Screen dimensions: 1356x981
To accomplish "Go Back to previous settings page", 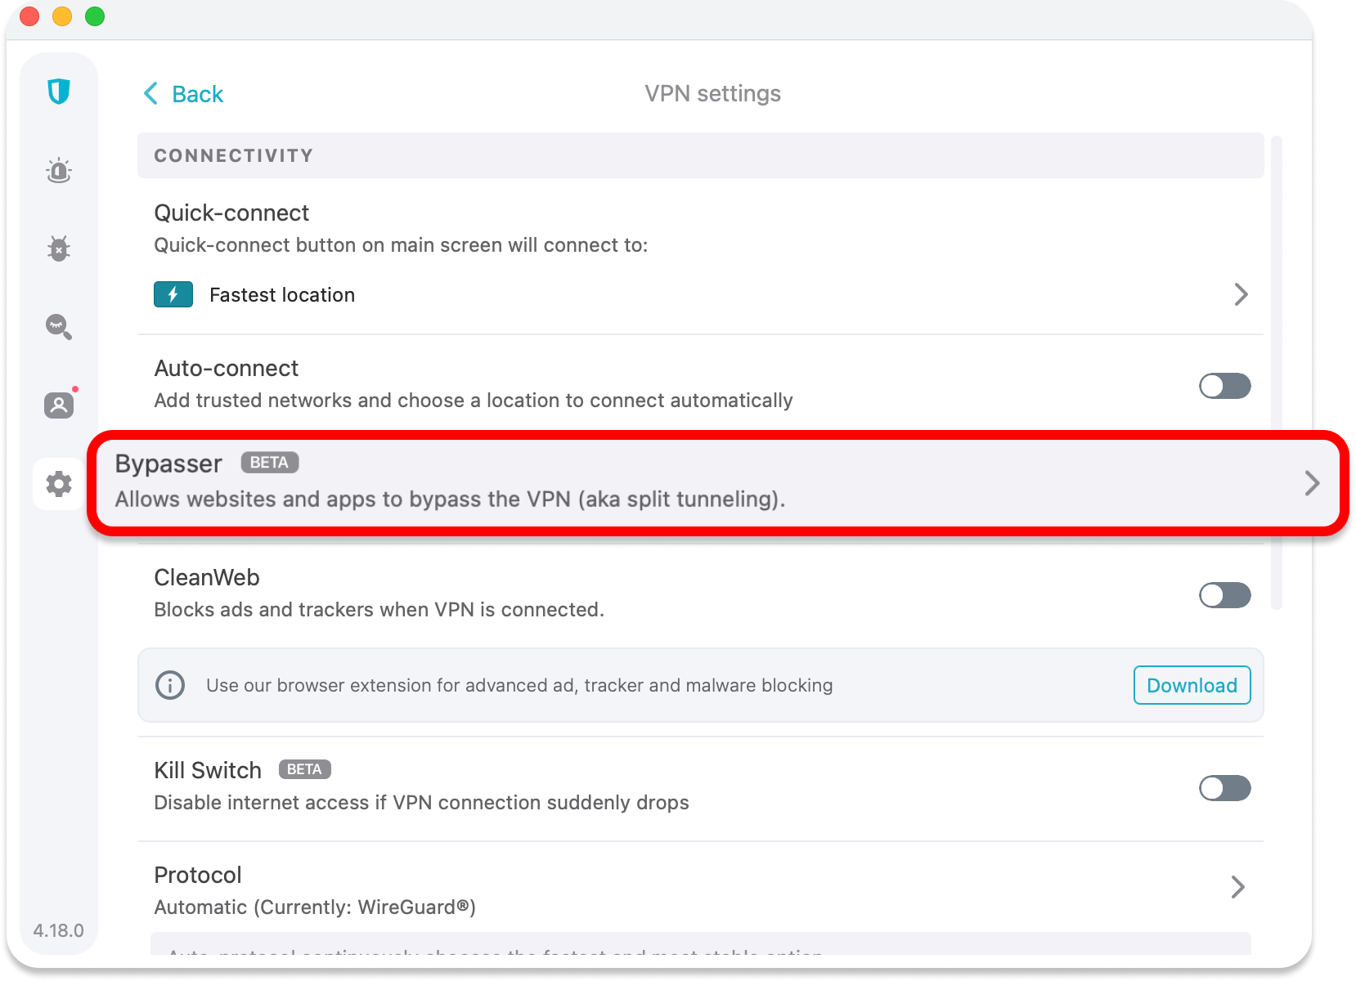I will click(184, 94).
